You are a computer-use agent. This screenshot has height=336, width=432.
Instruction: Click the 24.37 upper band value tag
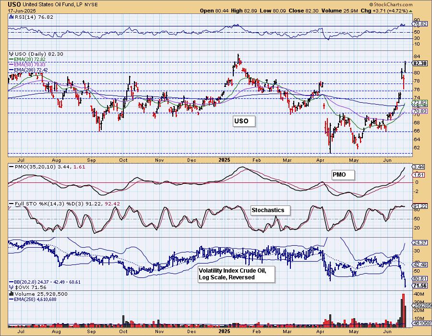pos(420,242)
